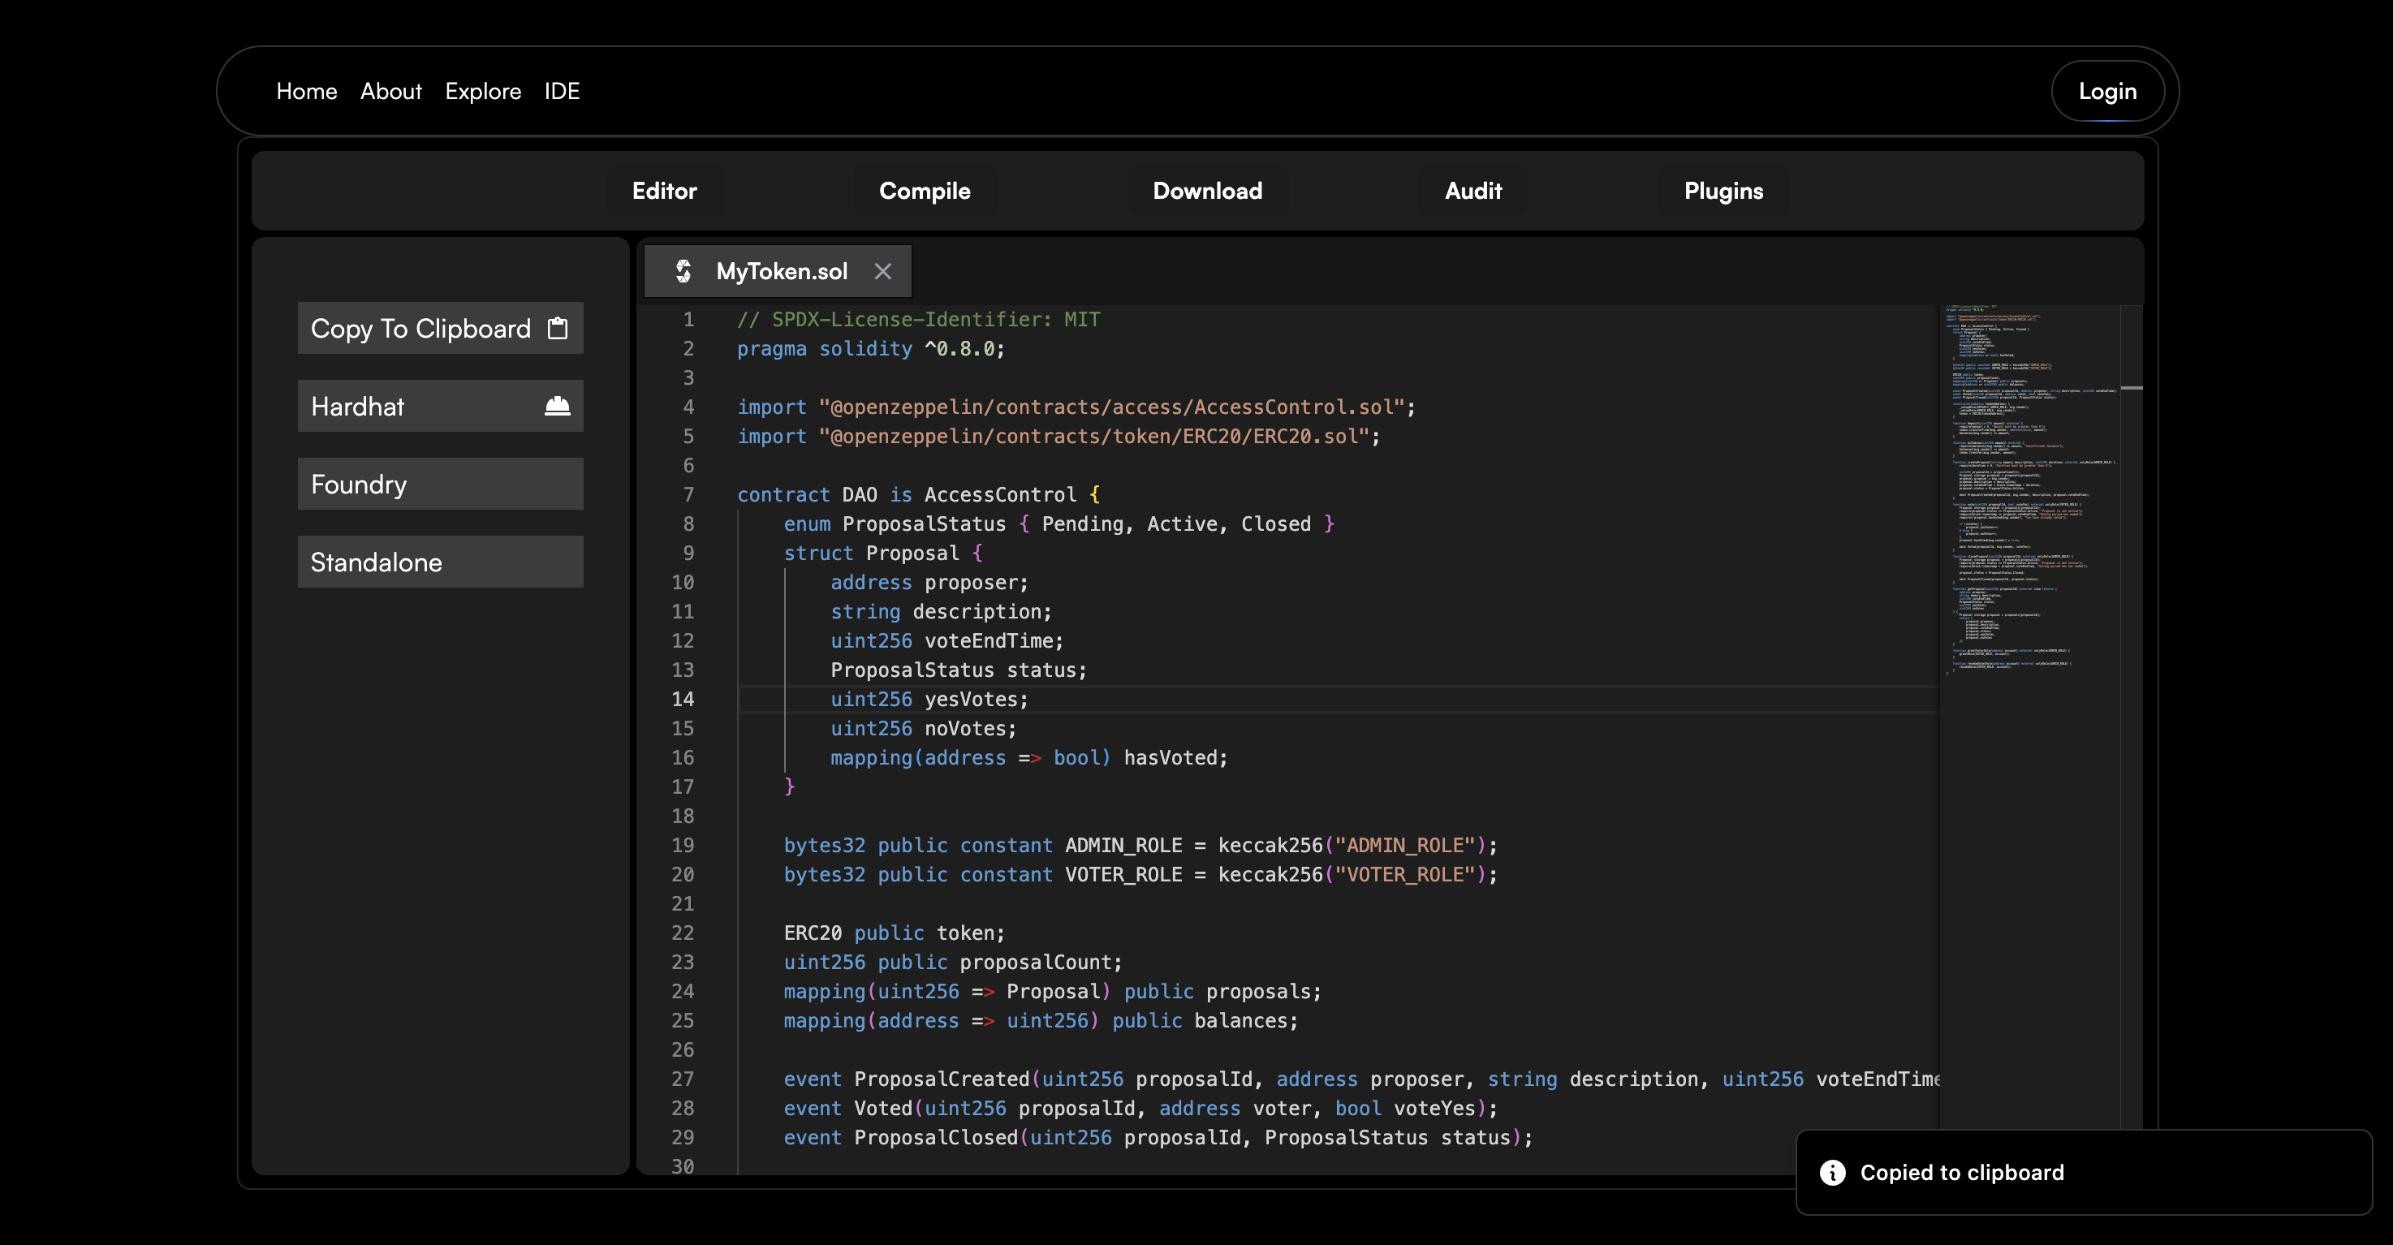Place cursor on line 14 yesVotes
The height and width of the screenshot is (1245, 2393).
point(976,700)
